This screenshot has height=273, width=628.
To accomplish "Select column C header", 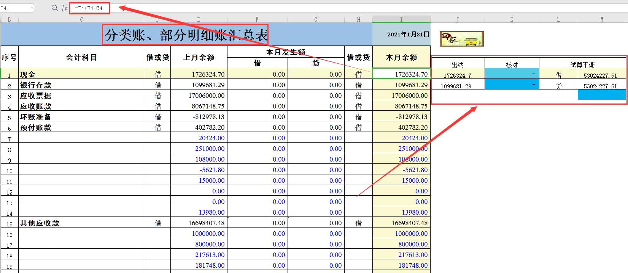I will (81, 19).
